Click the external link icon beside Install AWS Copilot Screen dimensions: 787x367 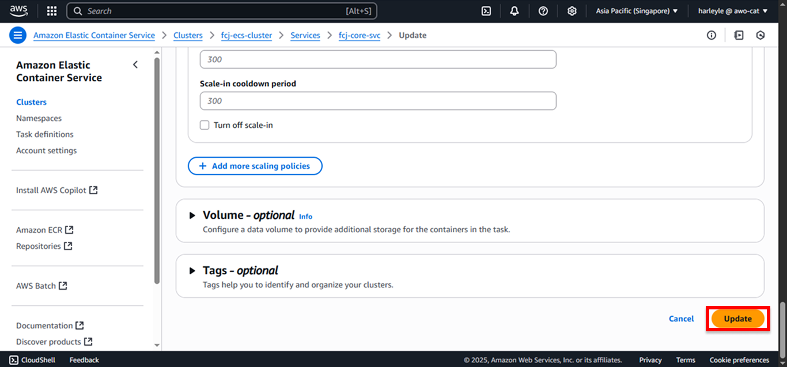point(93,190)
